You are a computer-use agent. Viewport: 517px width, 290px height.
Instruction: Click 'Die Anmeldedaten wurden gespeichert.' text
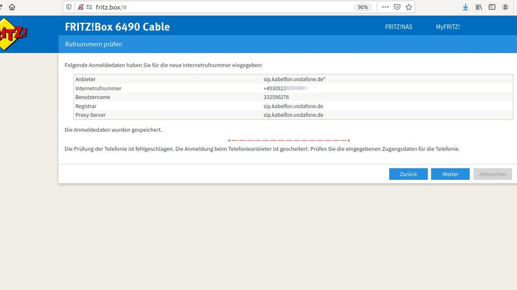[113, 130]
